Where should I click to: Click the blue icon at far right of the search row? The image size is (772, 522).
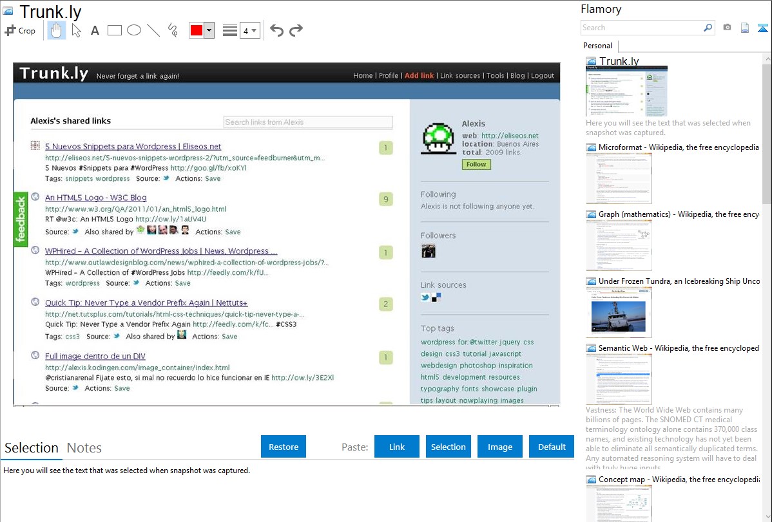[762, 28]
